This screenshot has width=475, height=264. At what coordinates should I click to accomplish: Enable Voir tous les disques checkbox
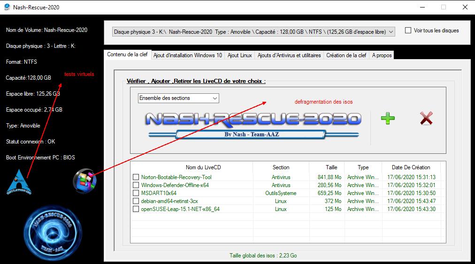pyautogui.click(x=408, y=30)
